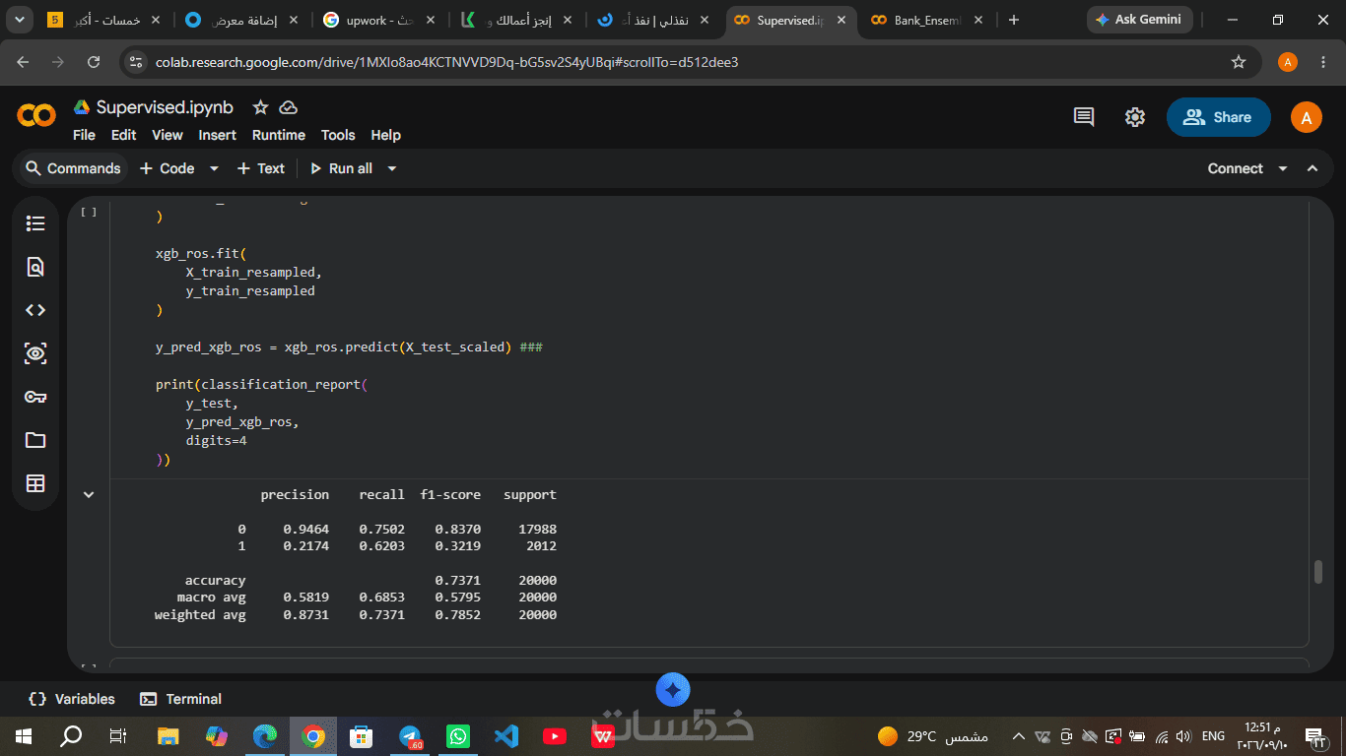This screenshot has width=1346, height=756.
Task: Open the Table of contents sidebar icon
Action: pos(35,223)
